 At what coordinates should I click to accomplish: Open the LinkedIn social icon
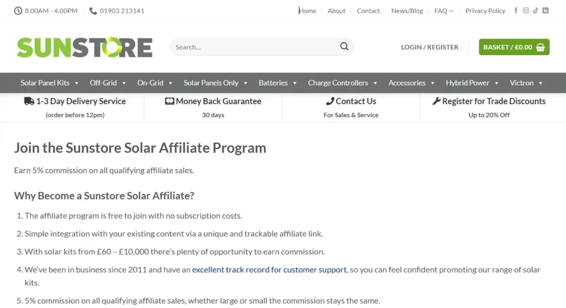(x=546, y=11)
